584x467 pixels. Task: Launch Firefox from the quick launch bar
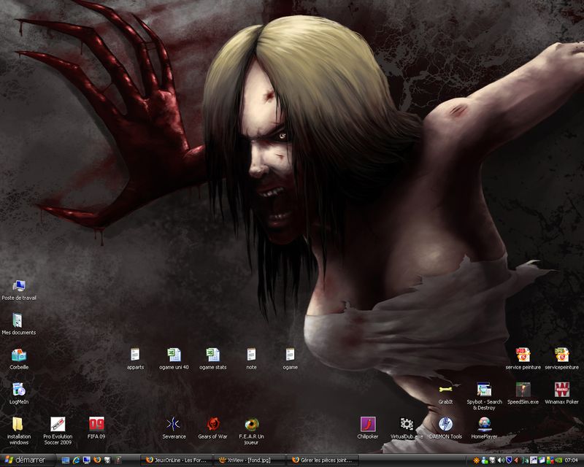[x=97, y=460]
